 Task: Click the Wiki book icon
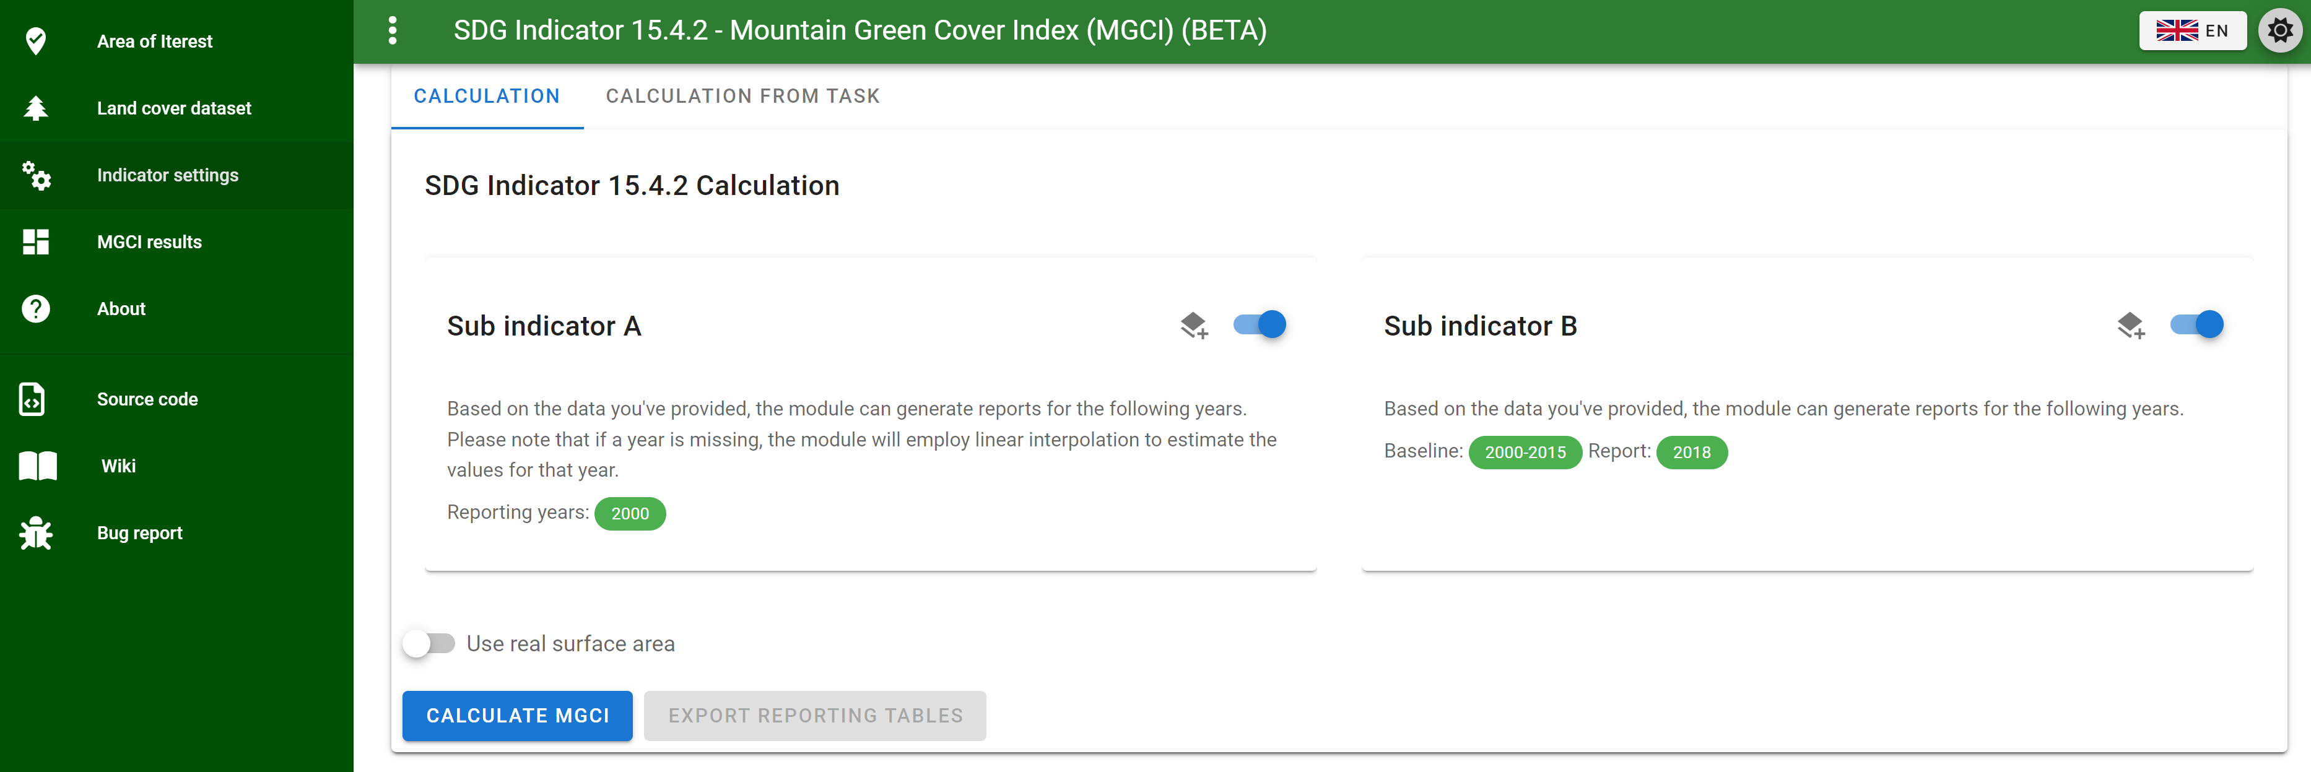point(38,466)
